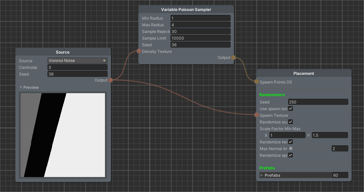The width and height of the screenshot is (364, 192).
Task: Toggle the Use spawn texture checkbox
Action: tap(290, 109)
